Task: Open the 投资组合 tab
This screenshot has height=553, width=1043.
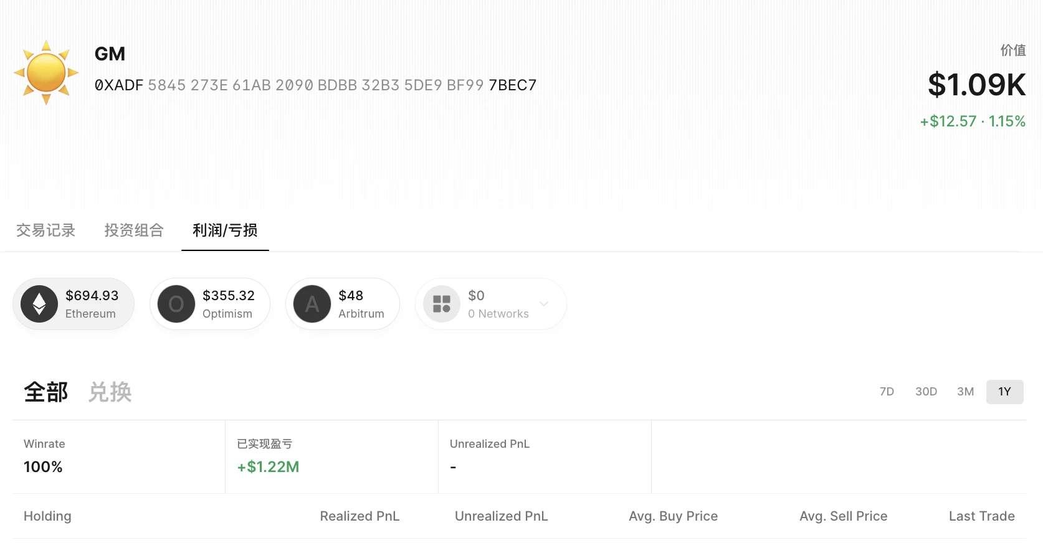Action: (134, 230)
